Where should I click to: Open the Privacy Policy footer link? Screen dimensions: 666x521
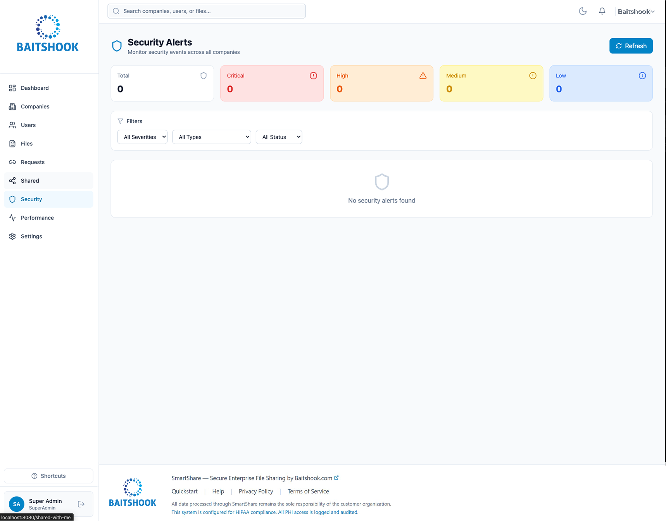click(256, 492)
